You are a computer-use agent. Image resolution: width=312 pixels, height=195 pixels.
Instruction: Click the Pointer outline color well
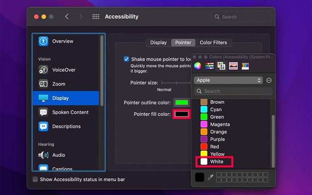(x=181, y=102)
